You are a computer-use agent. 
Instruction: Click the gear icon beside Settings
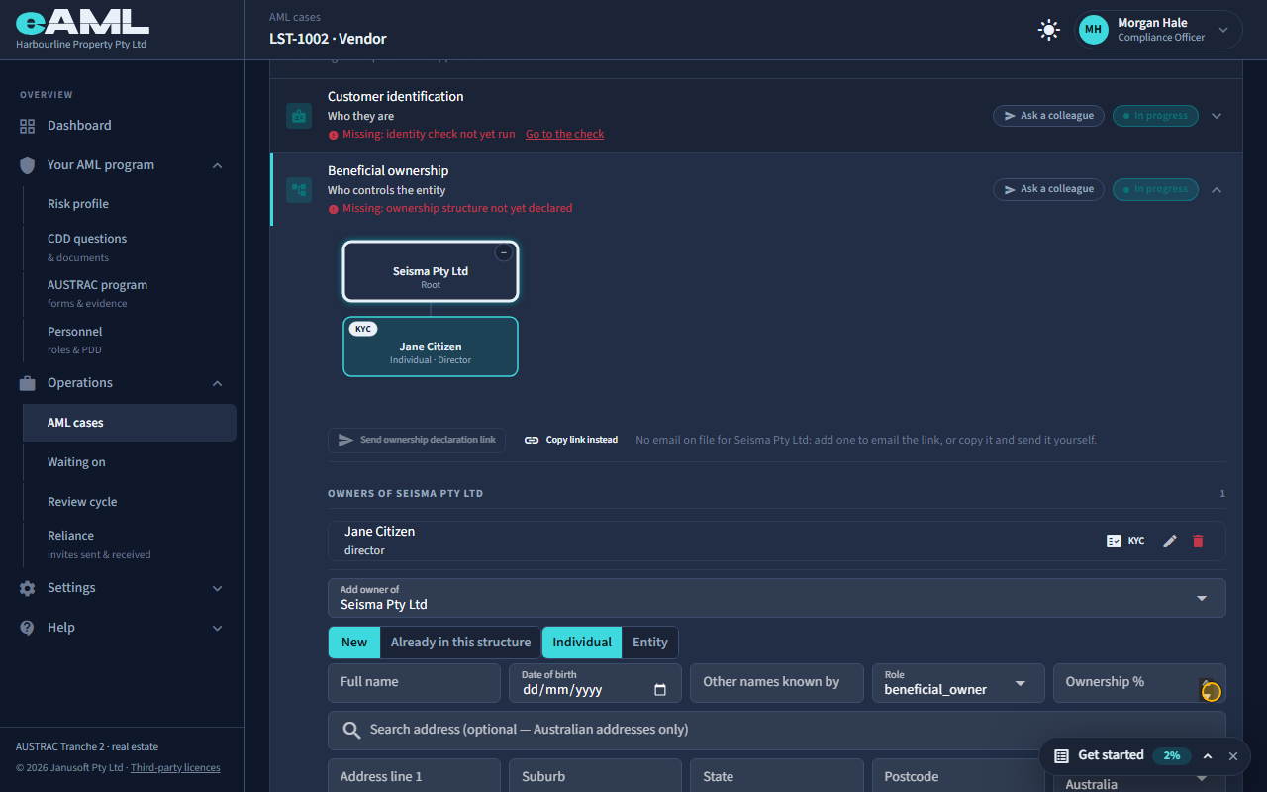pyautogui.click(x=28, y=588)
